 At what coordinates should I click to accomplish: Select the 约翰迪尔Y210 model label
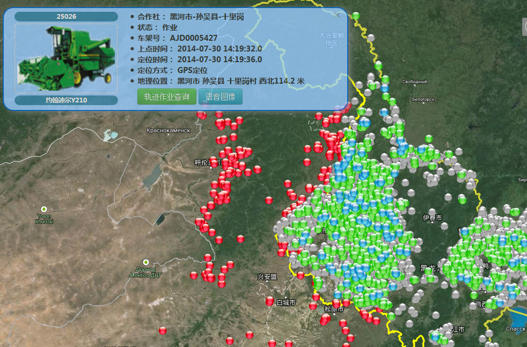click(66, 100)
